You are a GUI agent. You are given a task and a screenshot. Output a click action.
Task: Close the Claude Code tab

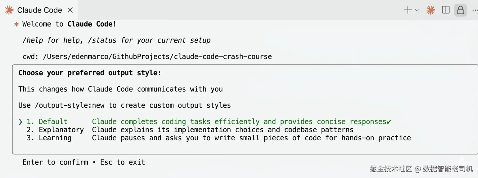(x=70, y=10)
